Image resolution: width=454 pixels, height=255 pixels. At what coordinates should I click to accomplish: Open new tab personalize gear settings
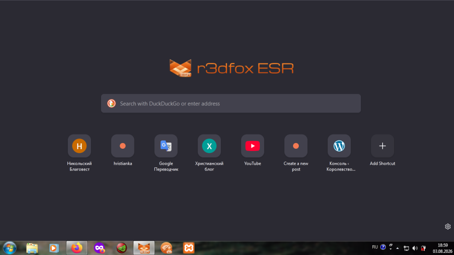[x=448, y=227]
